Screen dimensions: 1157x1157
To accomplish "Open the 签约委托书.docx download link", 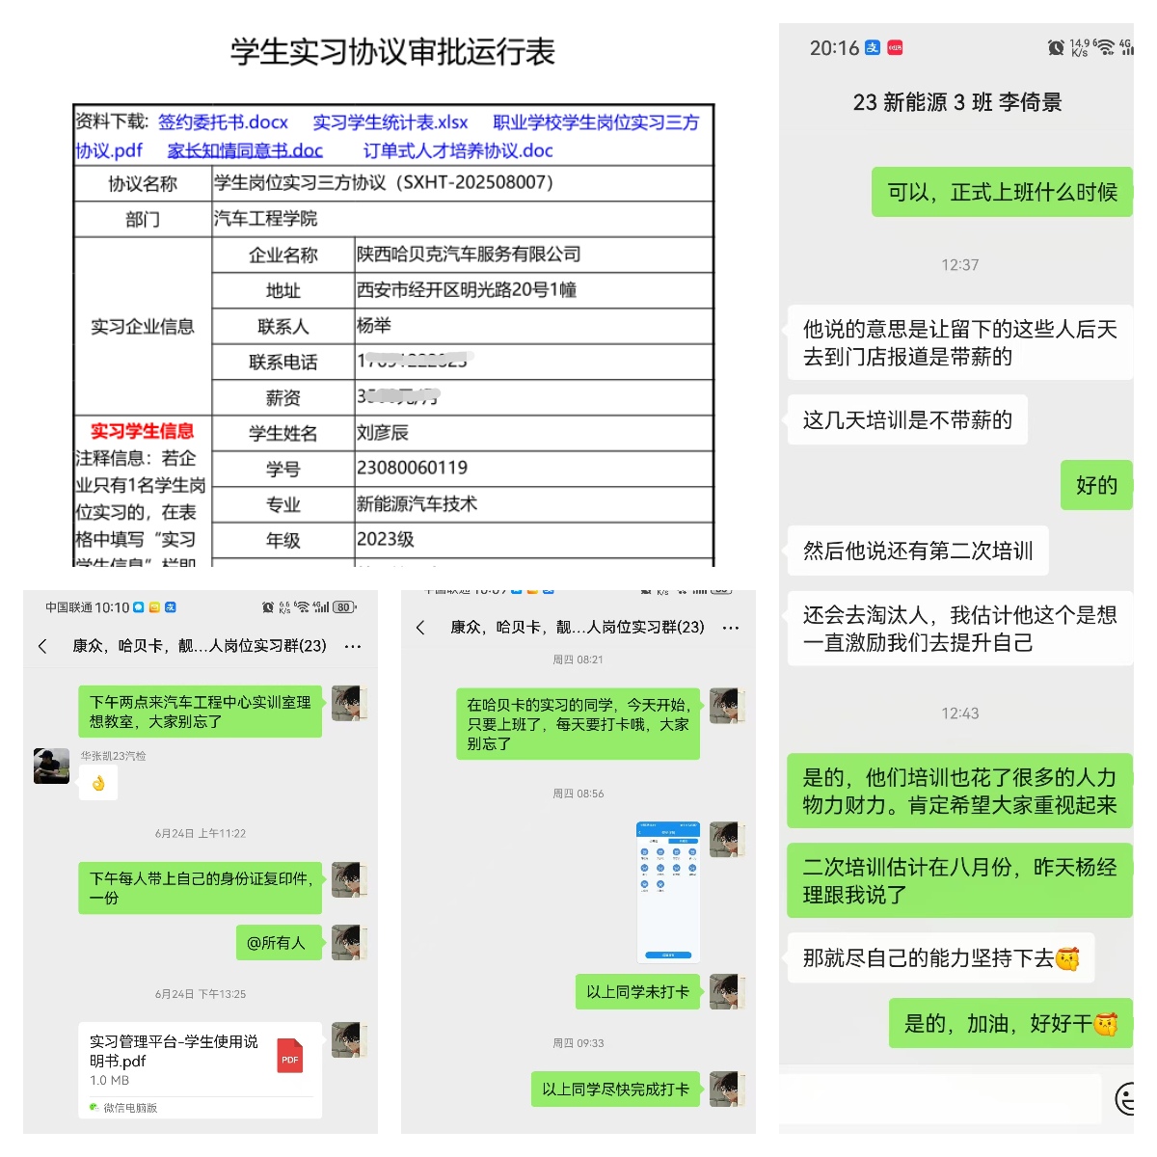I will (224, 122).
